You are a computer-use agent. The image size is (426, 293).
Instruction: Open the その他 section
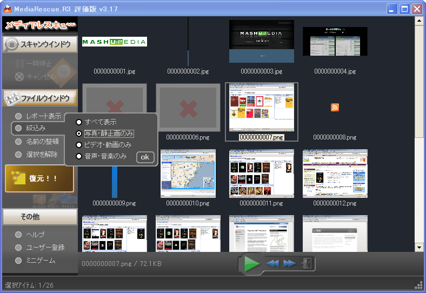click(40, 217)
